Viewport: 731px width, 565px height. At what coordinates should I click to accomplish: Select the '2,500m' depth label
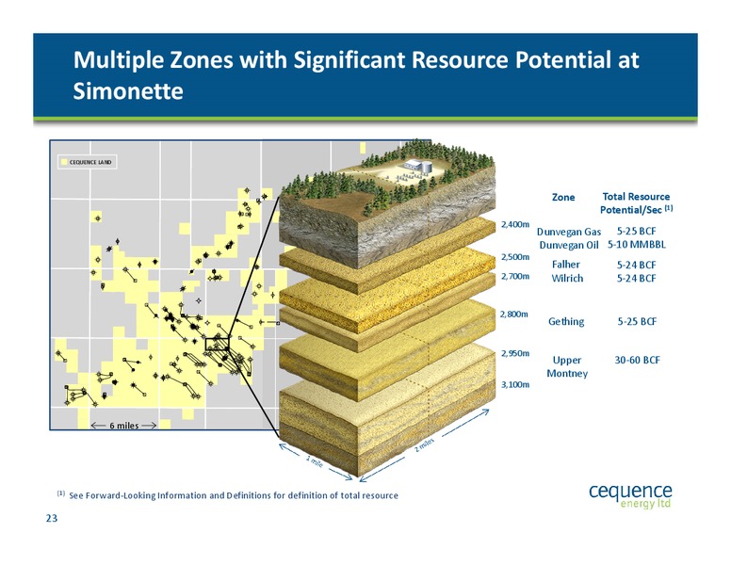point(515,257)
